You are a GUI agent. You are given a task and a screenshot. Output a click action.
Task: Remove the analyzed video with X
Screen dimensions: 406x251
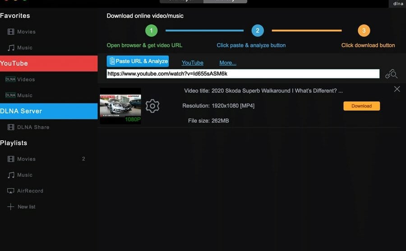point(397,89)
